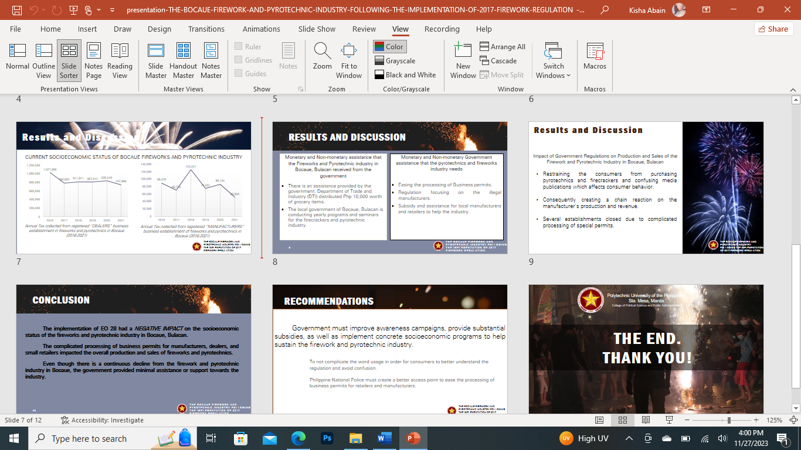Start slideshow from beginning via quick access
This screenshot has height=450, width=801.
click(x=73, y=10)
